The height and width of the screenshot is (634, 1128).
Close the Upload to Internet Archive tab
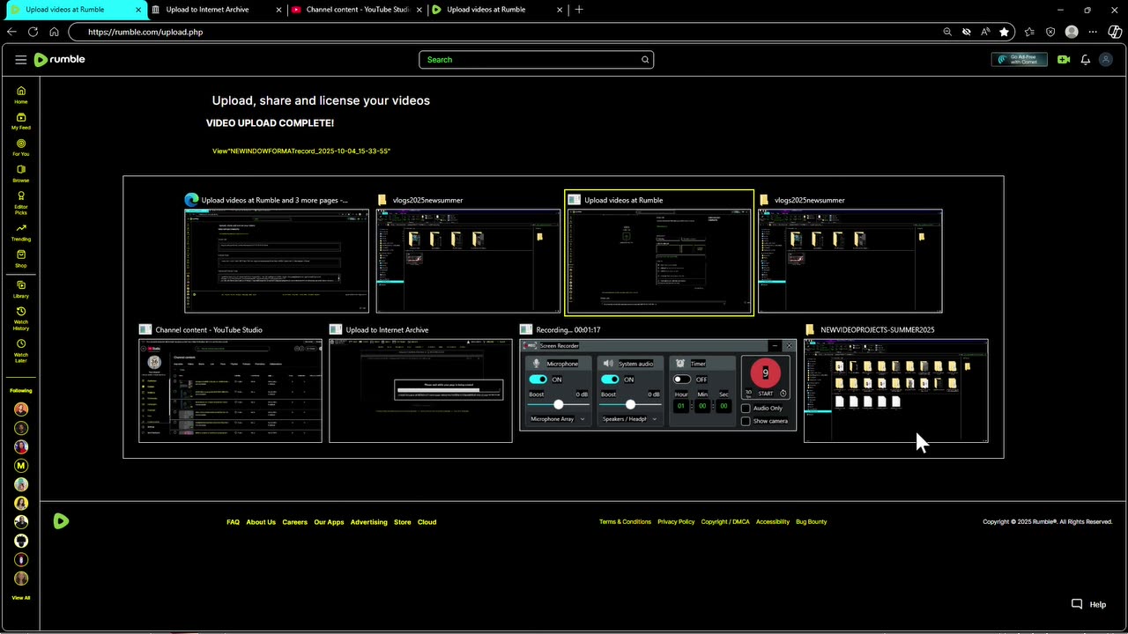[279, 10]
